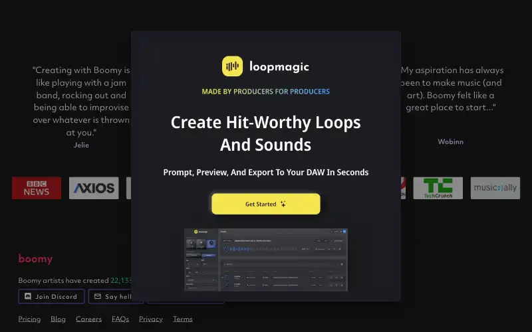
Task: Click 'Prompt, Preview, And Export To Your DAW' text
Action: point(265,172)
